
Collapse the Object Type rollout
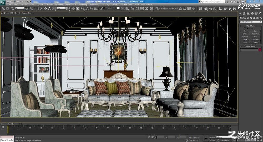(x=250, y=26)
